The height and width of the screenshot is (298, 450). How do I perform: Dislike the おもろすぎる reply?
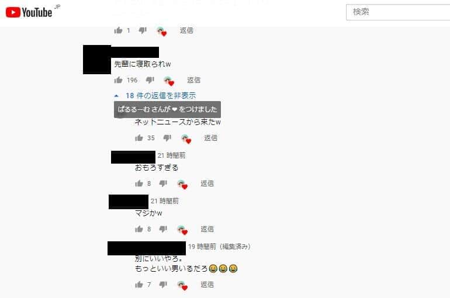click(163, 183)
